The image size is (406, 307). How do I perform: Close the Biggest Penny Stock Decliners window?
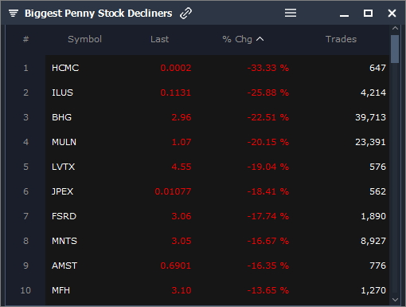coord(392,13)
